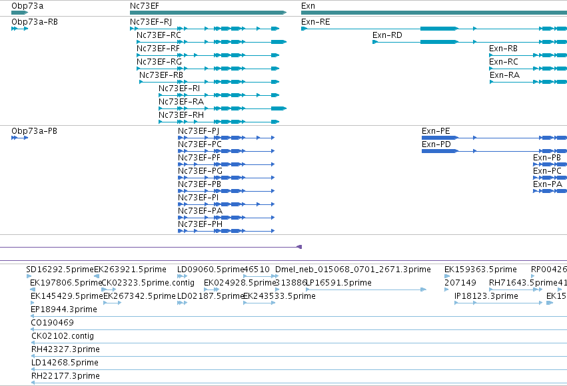The width and height of the screenshot is (567, 386).
Task: Click the CK02102.contig label
Action: coord(63,336)
